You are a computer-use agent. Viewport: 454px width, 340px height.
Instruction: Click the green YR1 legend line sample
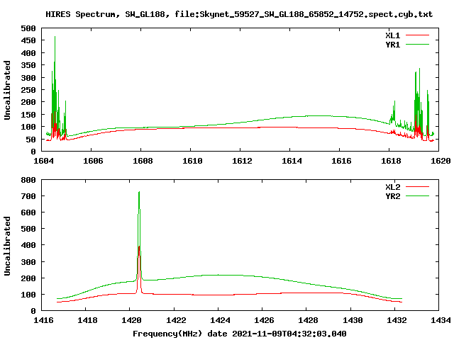tap(417, 45)
